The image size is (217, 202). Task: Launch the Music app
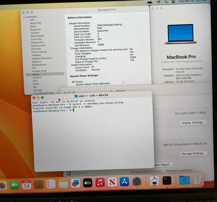point(100,182)
